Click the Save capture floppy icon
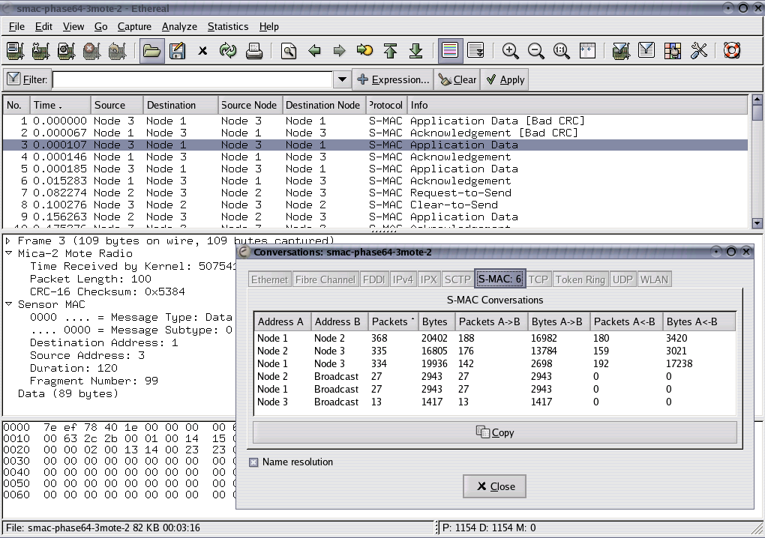 click(177, 51)
